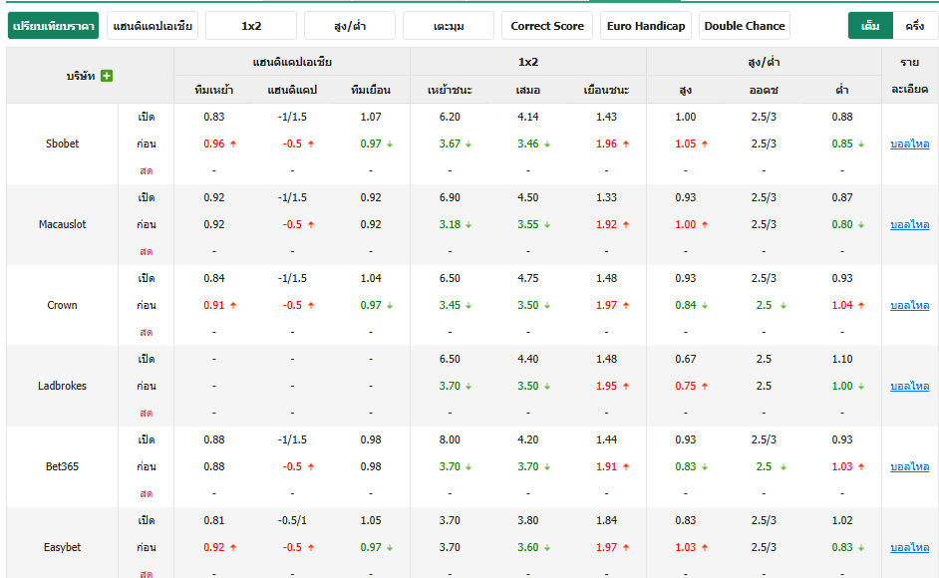Image resolution: width=939 pixels, height=578 pixels.
Task: Click green down arrow beside Crown 0.84
Action: (705, 306)
